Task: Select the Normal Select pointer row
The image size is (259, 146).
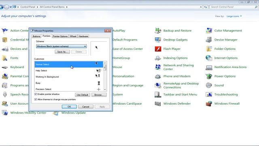Action: click(x=69, y=64)
